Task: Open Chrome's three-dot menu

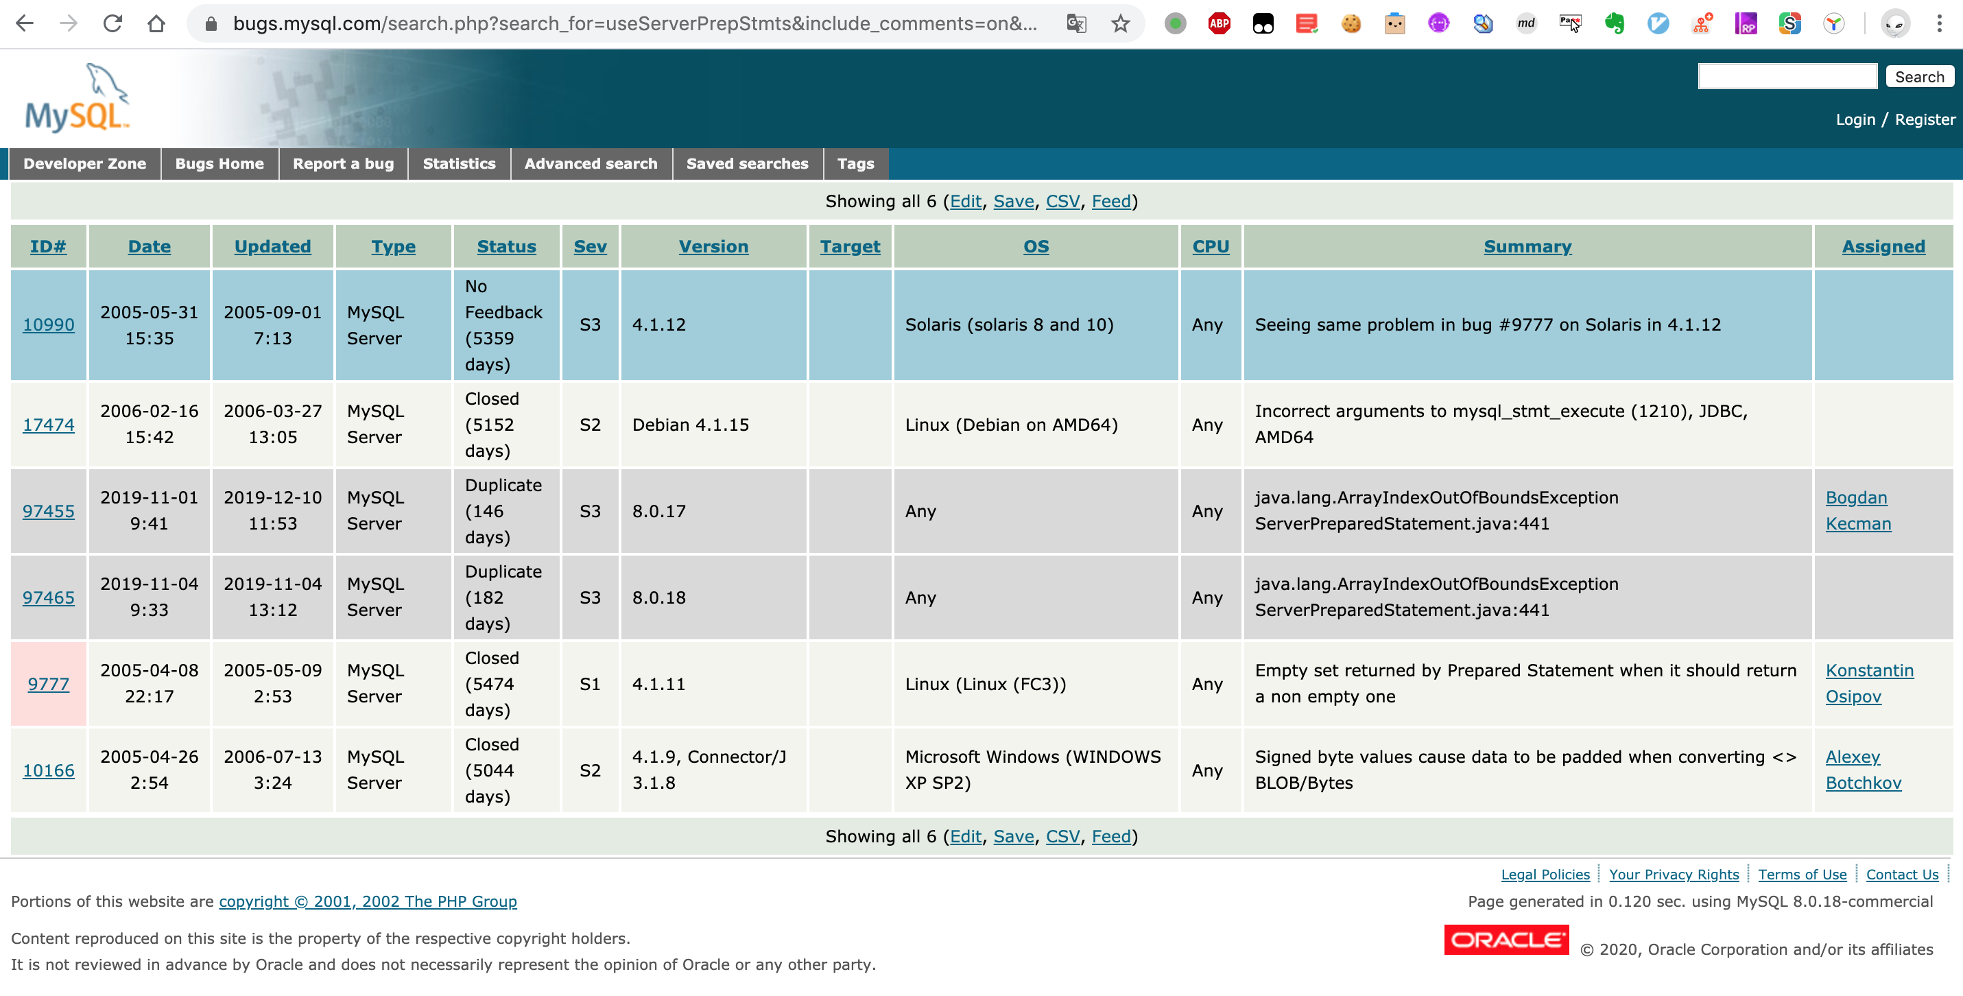Action: pyautogui.click(x=1940, y=23)
